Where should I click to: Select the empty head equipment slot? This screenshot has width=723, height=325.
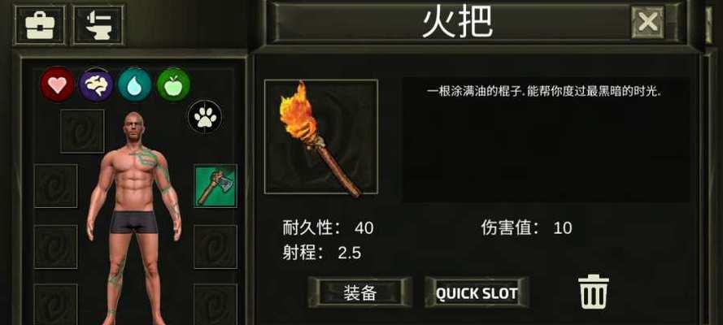pos(82,131)
